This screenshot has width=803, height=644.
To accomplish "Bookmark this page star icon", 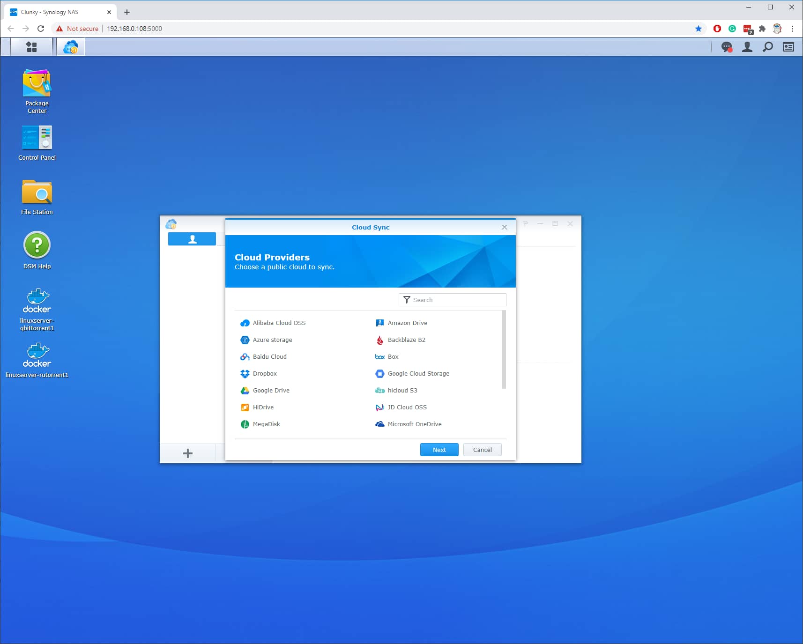I will pyautogui.click(x=699, y=29).
